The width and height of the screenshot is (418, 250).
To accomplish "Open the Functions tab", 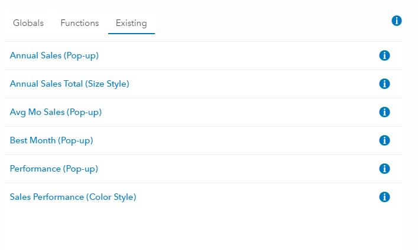I will click(x=79, y=23).
